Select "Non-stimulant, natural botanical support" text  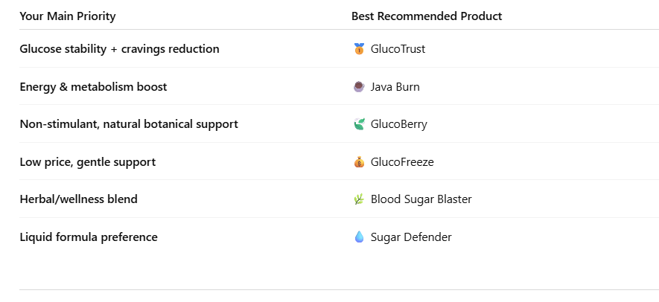129,124
